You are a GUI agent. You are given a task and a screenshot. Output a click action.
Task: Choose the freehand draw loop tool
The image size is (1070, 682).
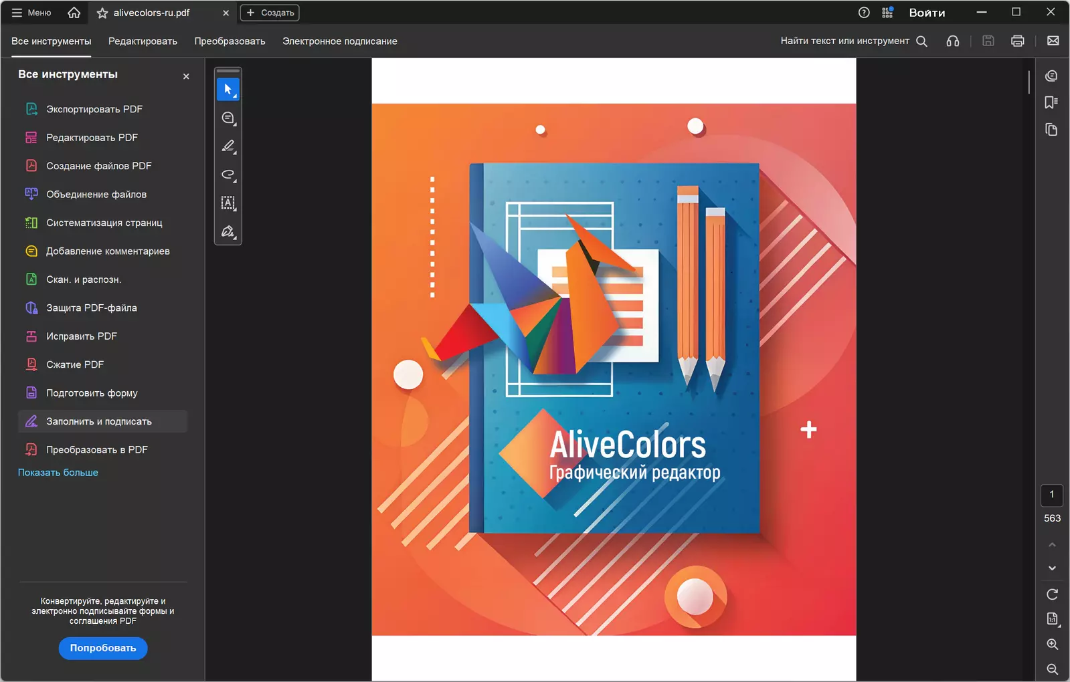tap(228, 175)
